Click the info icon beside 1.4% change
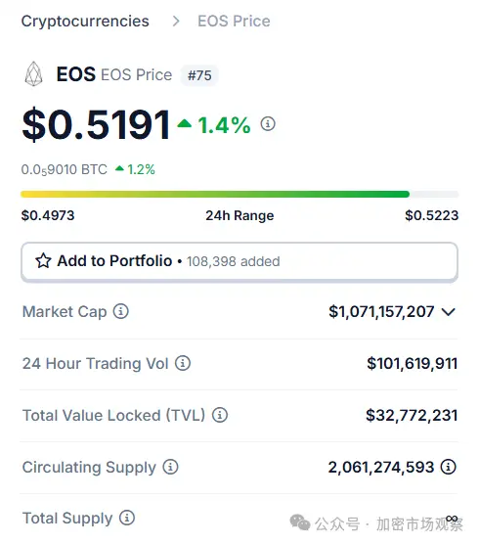 click(x=268, y=123)
